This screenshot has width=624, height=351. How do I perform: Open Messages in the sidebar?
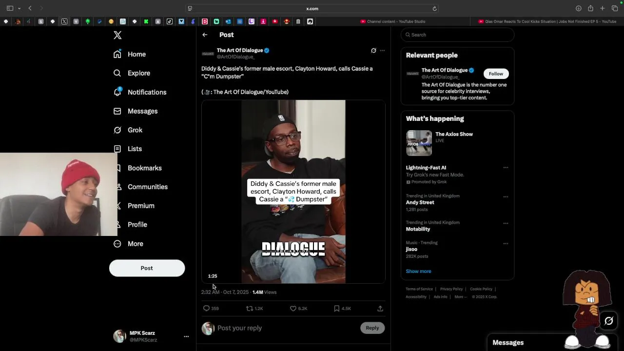pos(136,111)
